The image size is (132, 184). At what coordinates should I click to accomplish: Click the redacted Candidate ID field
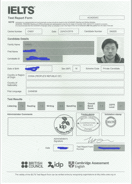pos(43,58)
